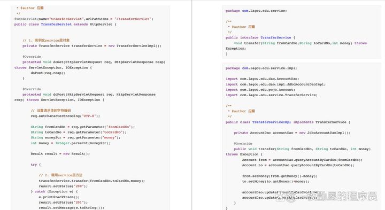Click the line 'result.setStatus("200");'
Screen dimensions: 385x210
(x=63, y=186)
